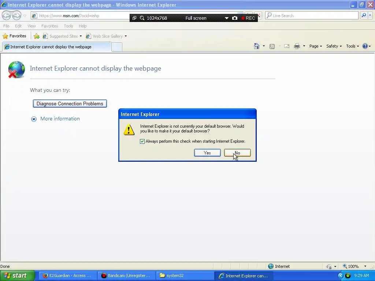Expand the Home button dropdown arrow
The height and width of the screenshot is (281, 375).
click(264, 46)
